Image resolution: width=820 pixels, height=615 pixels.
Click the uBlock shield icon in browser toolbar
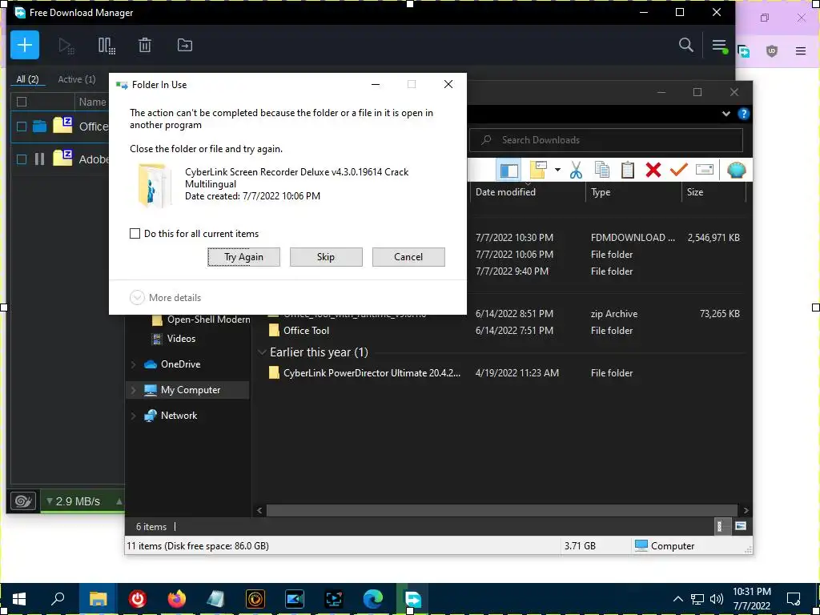click(x=772, y=50)
